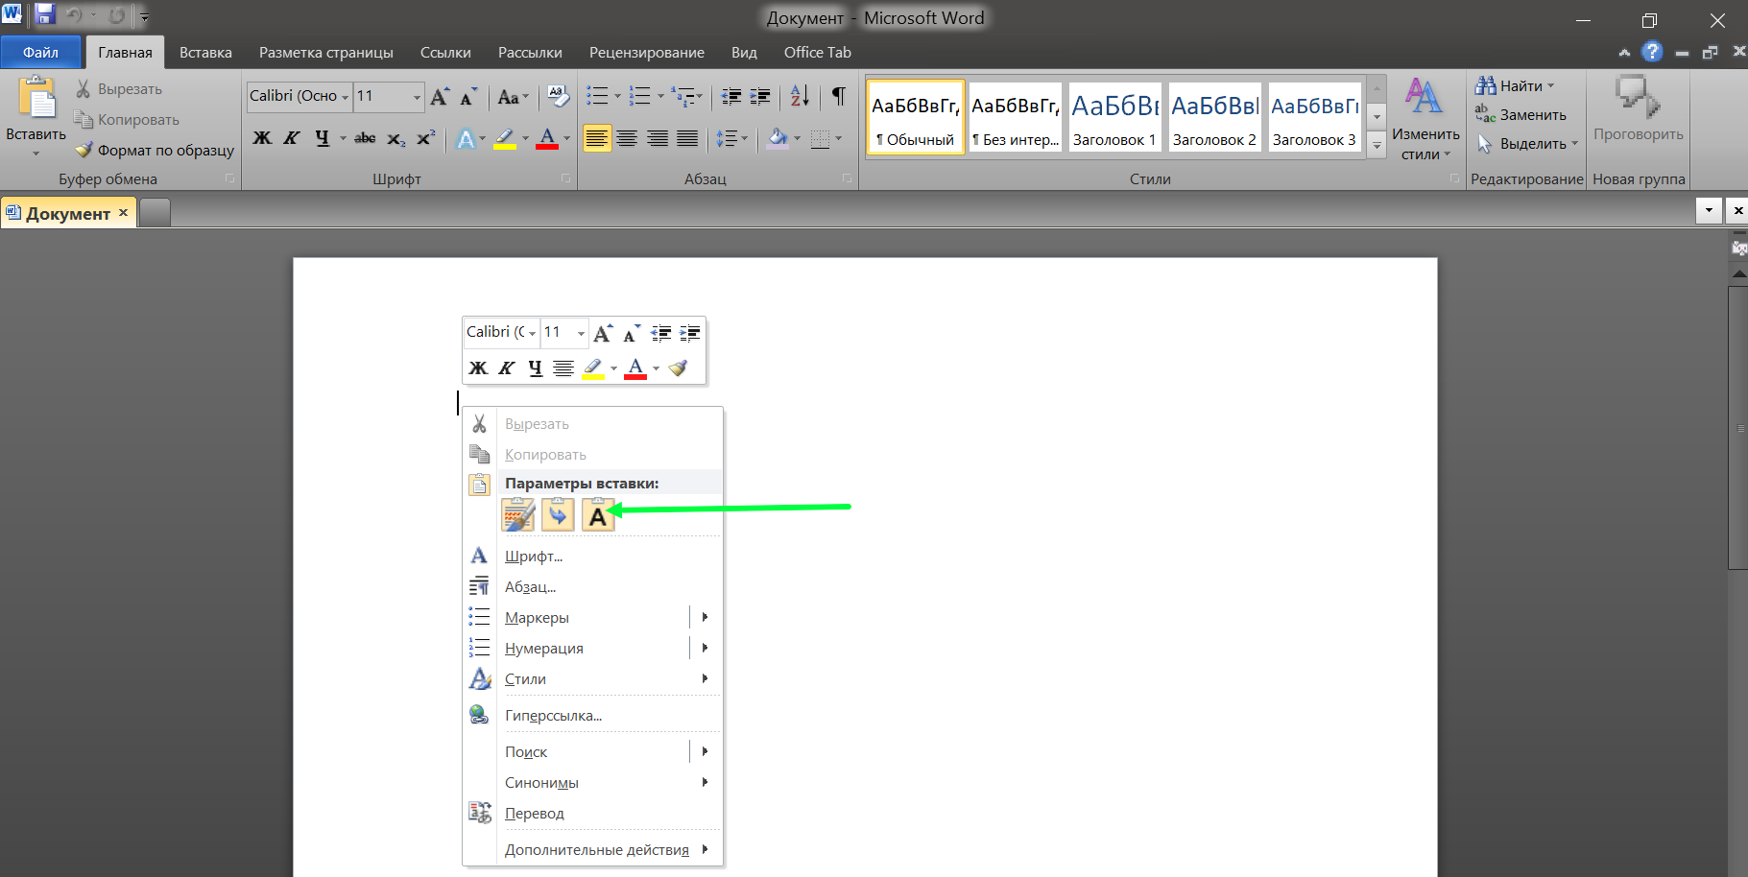Image resolution: width=1748 pixels, height=877 pixels.
Task: Expand the styles gallery more arrow
Action: point(1377,146)
